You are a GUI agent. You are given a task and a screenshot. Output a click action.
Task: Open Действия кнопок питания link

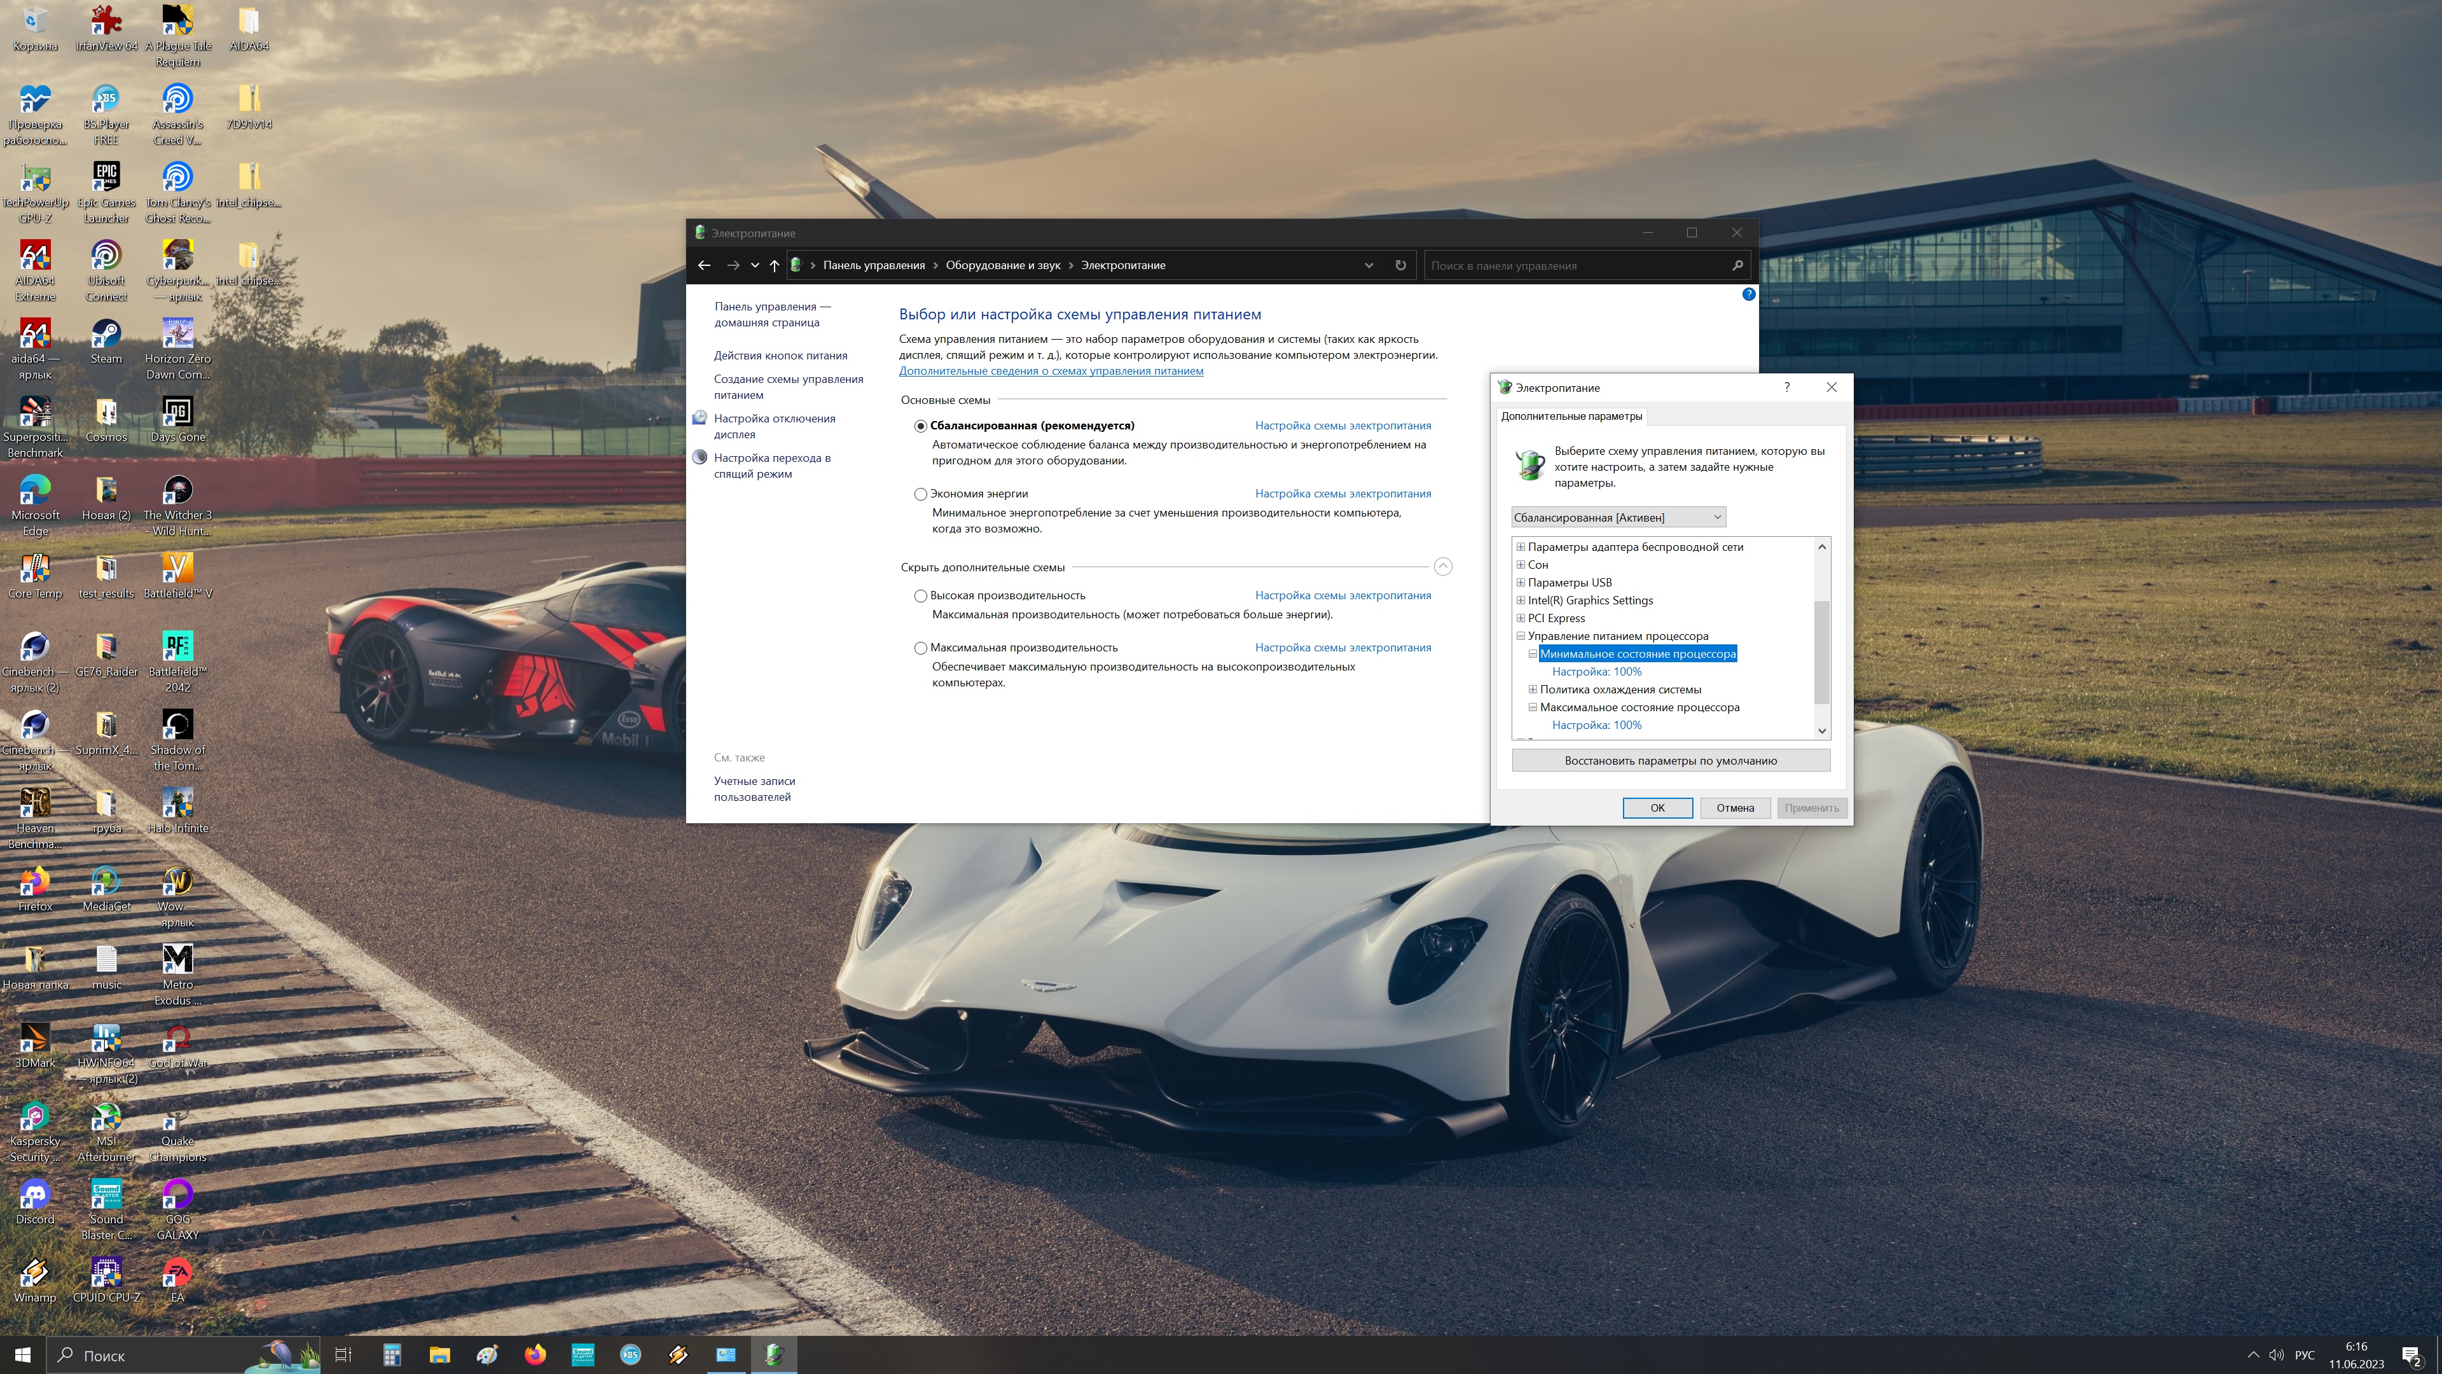(x=780, y=356)
